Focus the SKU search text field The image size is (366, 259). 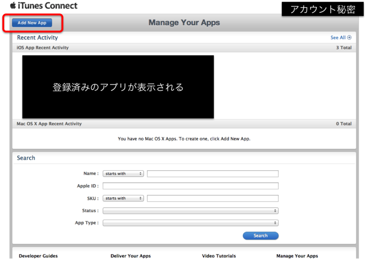click(x=213, y=198)
